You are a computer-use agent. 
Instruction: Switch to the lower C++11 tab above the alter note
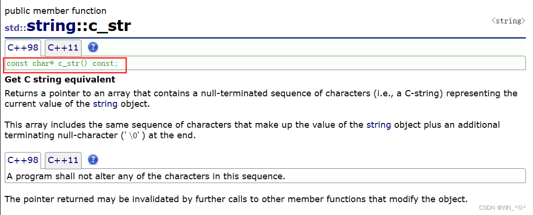(x=63, y=160)
